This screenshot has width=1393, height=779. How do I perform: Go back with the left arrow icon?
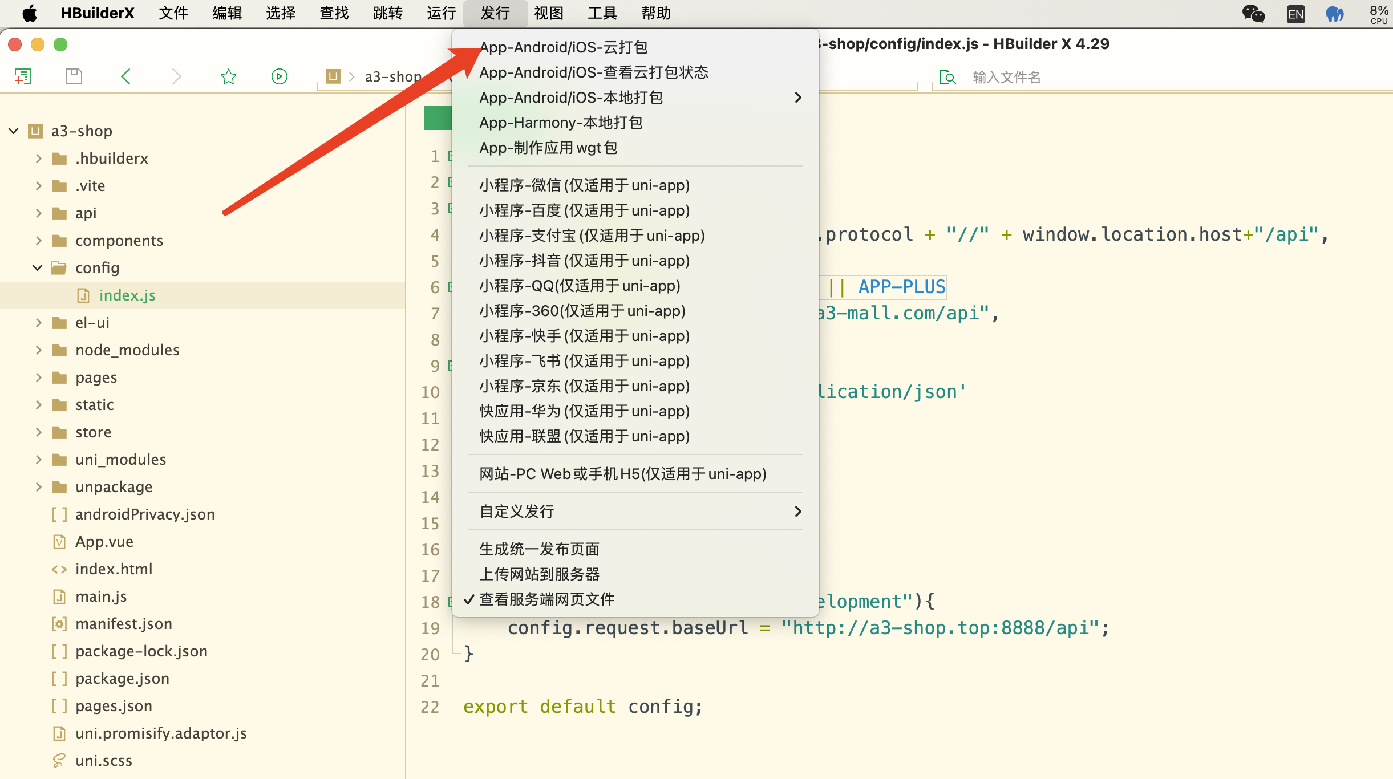coord(126,76)
